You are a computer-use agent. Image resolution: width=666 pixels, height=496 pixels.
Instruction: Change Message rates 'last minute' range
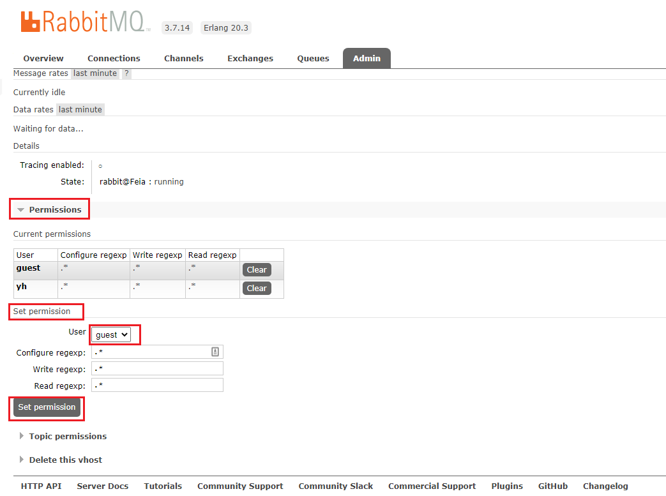pos(95,73)
